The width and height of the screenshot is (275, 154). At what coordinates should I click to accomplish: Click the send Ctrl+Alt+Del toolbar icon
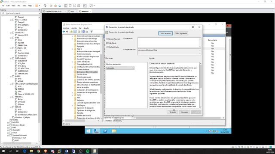coord(45,6)
